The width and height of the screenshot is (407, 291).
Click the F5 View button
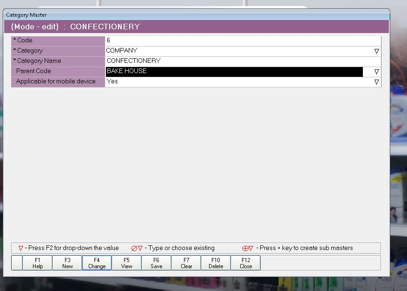click(x=127, y=263)
